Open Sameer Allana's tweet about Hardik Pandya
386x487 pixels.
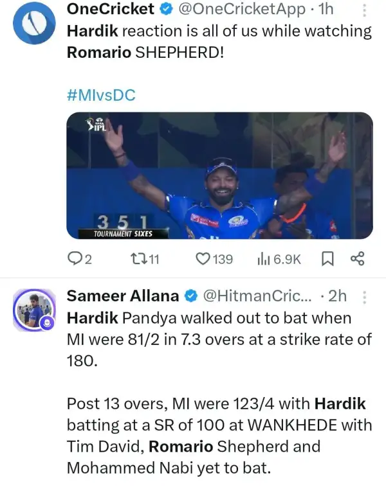(x=219, y=393)
